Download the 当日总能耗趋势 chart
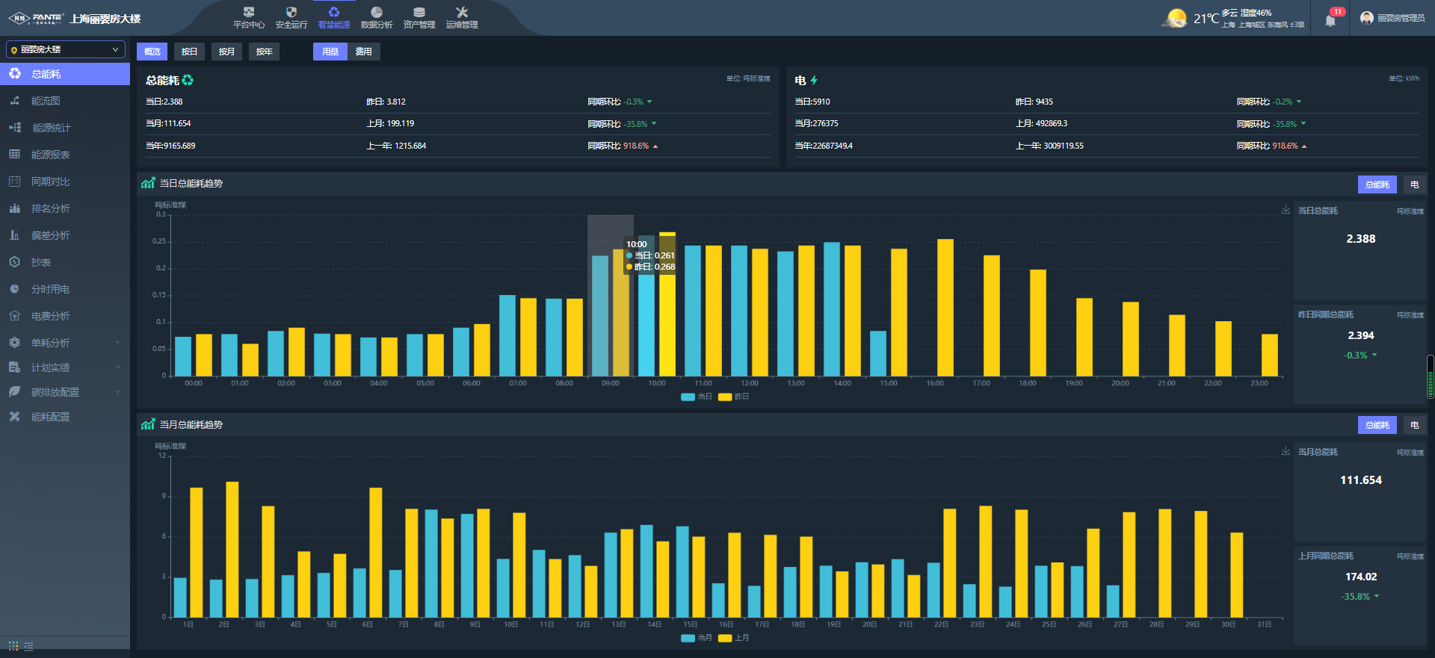This screenshot has width=1435, height=658. (x=1286, y=210)
